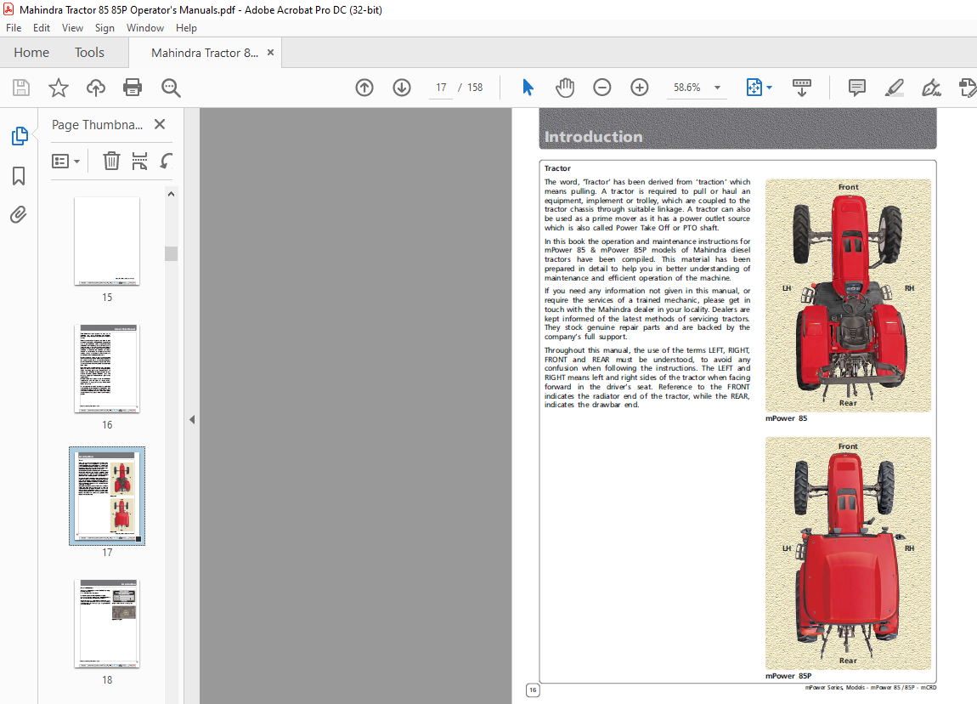Switch to the Tools tab
Screen dimensions: 977x704
coord(90,53)
